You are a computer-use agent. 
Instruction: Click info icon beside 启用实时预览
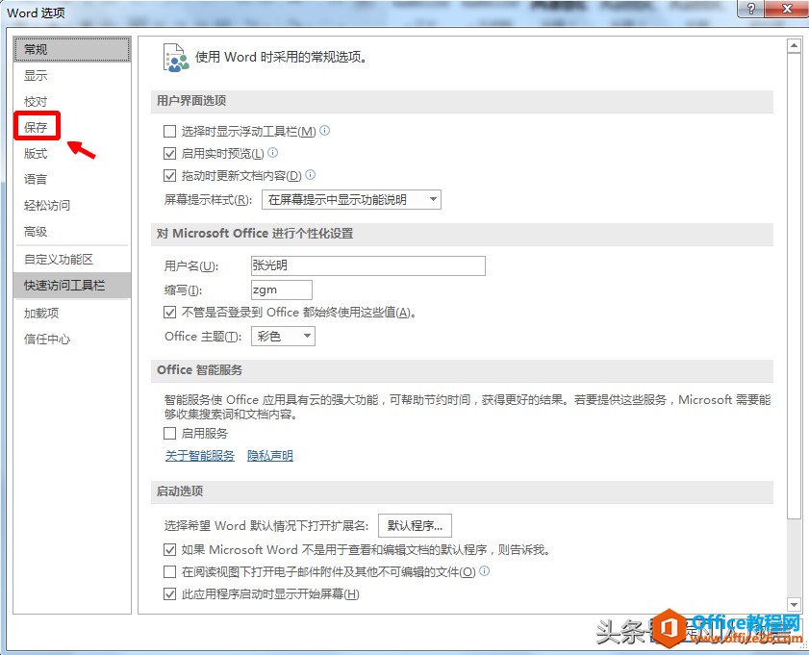273,152
